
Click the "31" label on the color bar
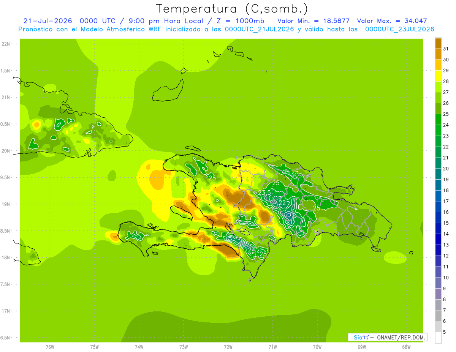[446, 49]
